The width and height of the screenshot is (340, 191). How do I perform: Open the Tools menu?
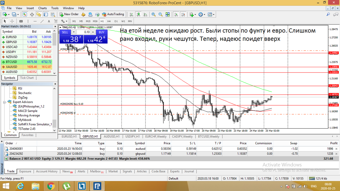pyautogui.click(x=55, y=8)
